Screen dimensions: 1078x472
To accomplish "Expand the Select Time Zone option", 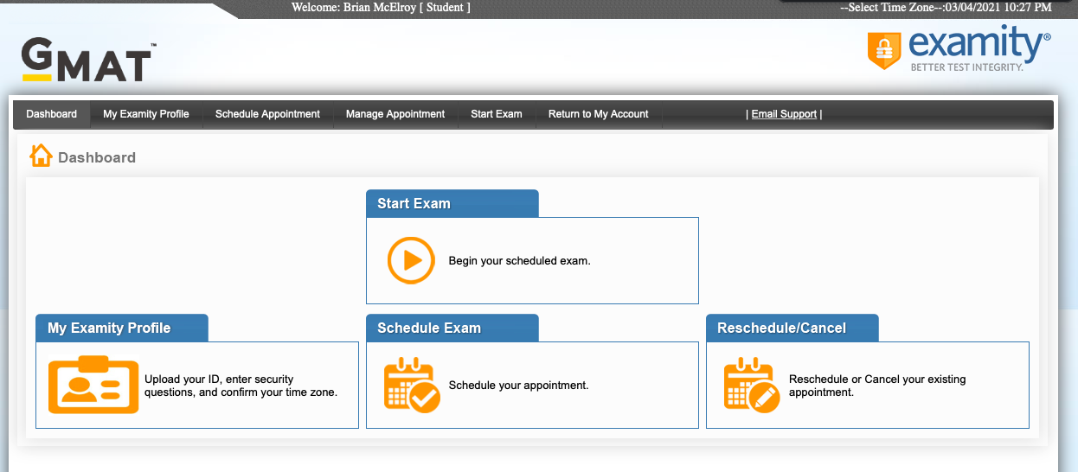I will coord(881,8).
